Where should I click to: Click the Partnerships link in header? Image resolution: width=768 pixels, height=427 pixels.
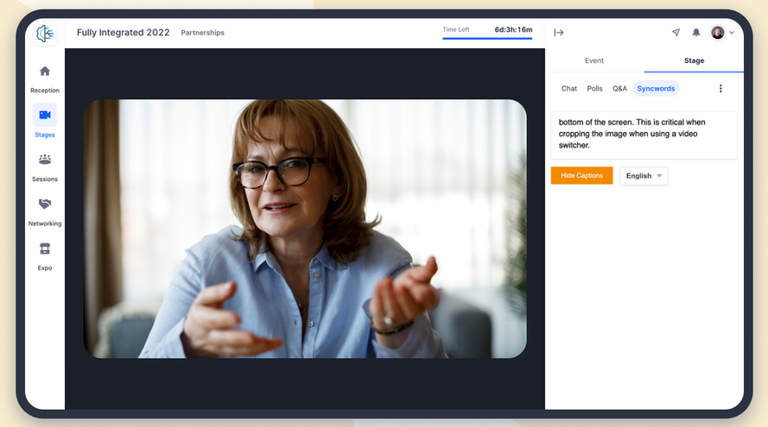203,33
